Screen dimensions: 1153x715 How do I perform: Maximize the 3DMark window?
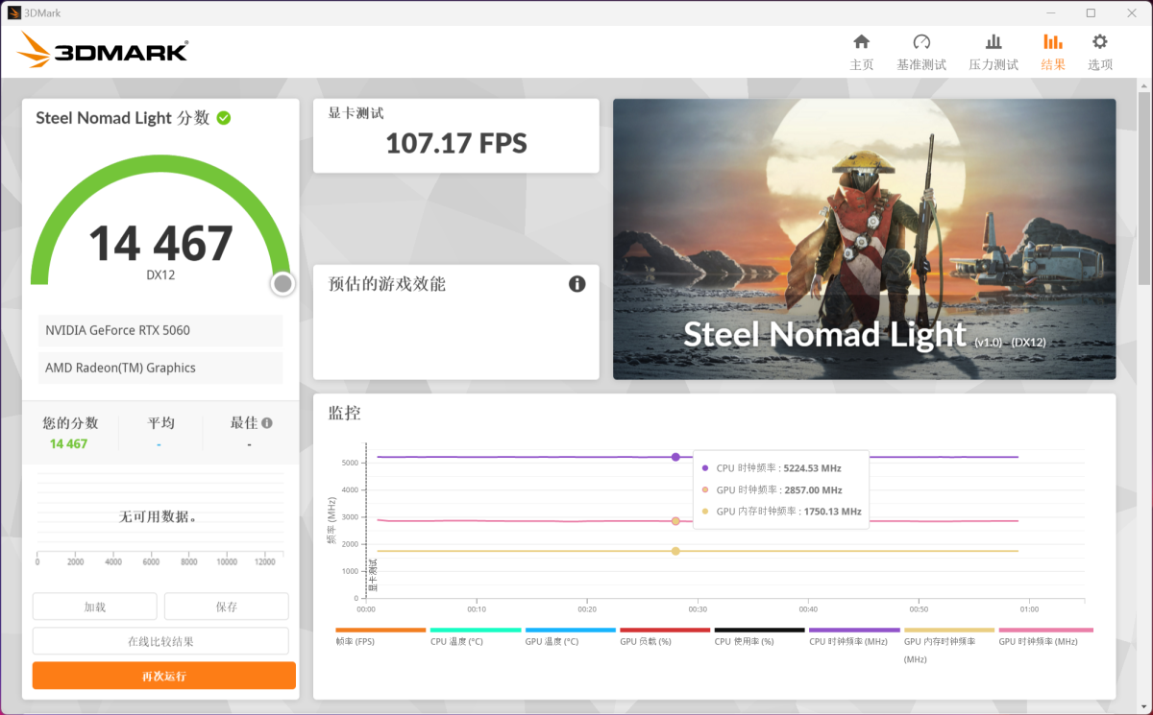1091,12
